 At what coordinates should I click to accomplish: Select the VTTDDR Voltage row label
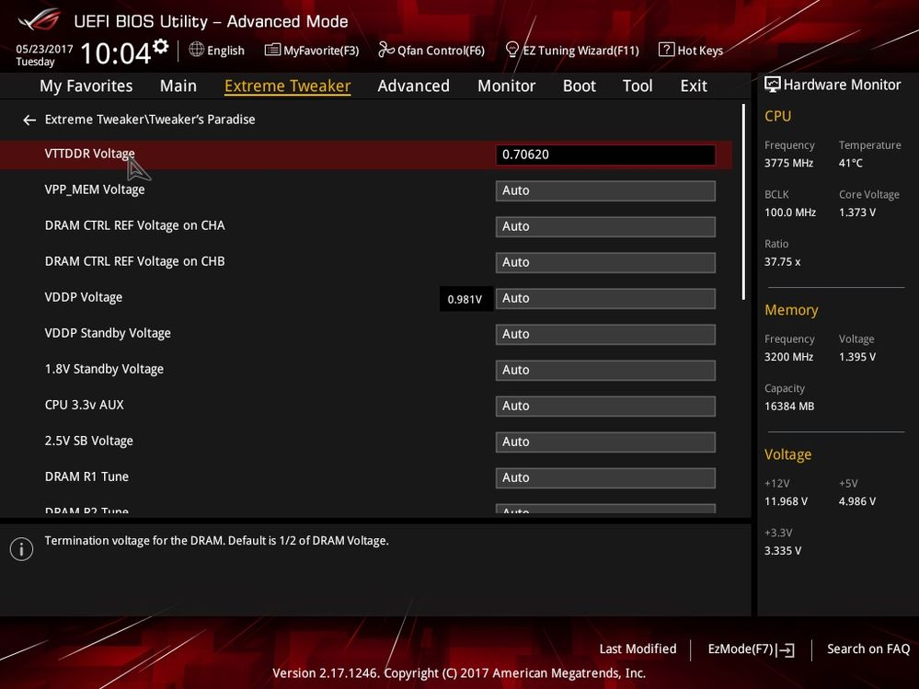[x=89, y=154]
